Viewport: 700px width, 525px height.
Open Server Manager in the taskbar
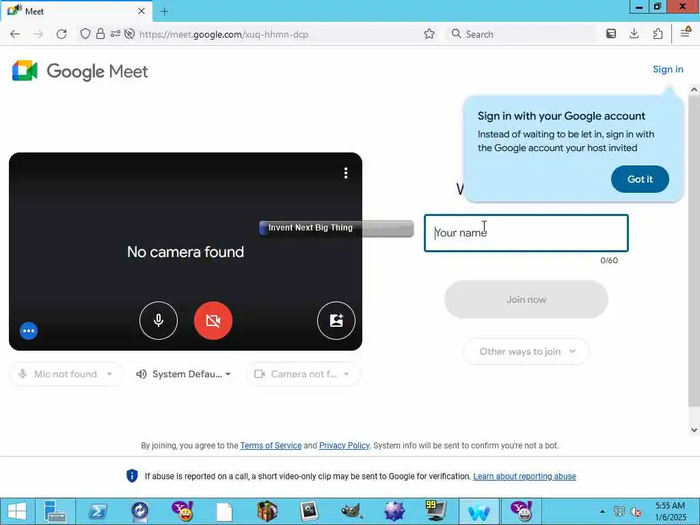55,511
